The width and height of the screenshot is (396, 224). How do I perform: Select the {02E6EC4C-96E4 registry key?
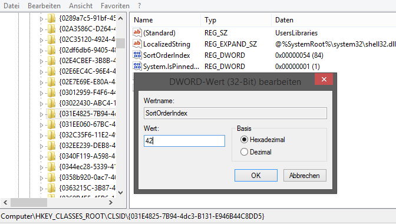[x=87, y=71]
